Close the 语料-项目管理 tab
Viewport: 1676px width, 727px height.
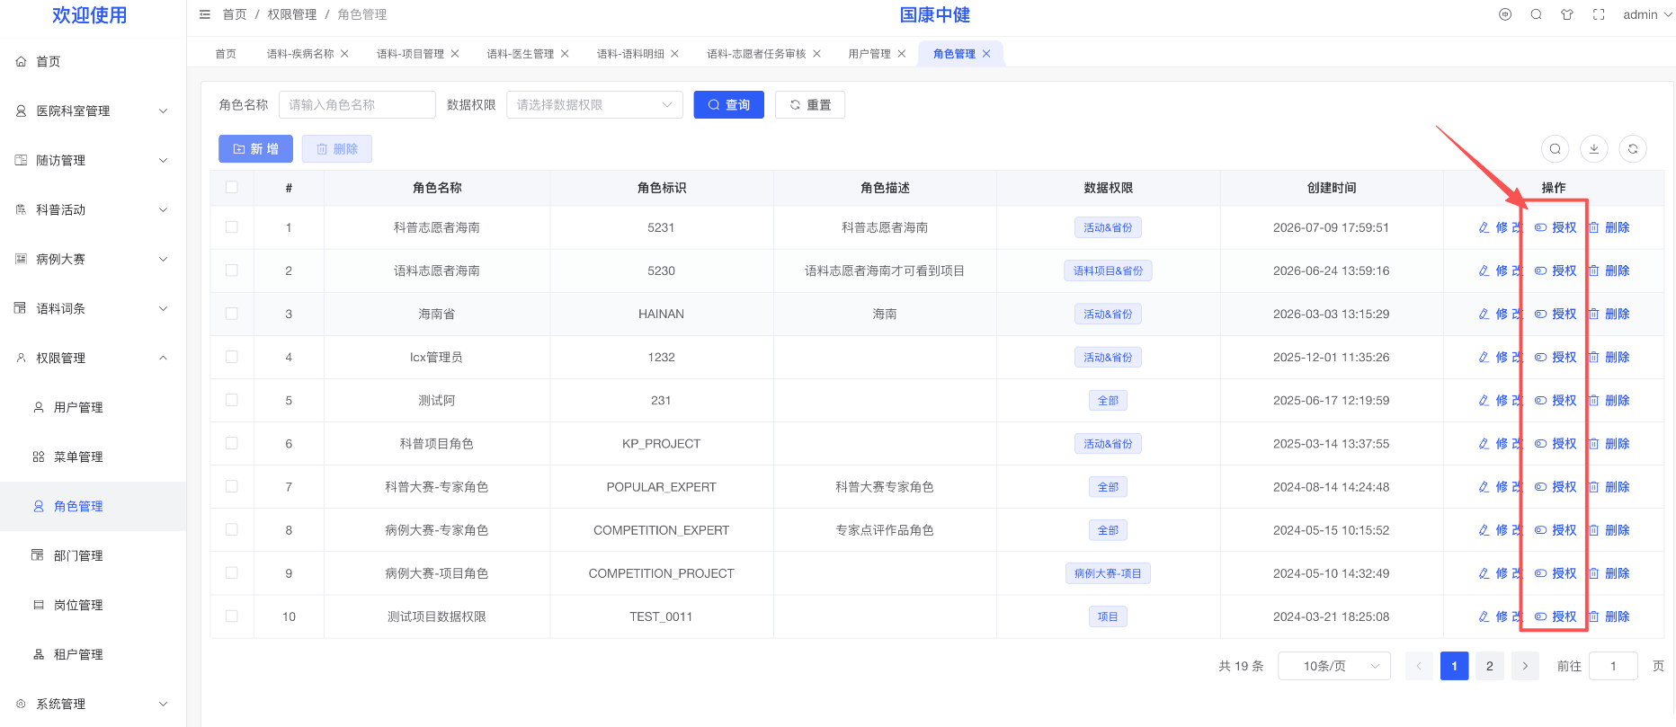click(x=455, y=54)
